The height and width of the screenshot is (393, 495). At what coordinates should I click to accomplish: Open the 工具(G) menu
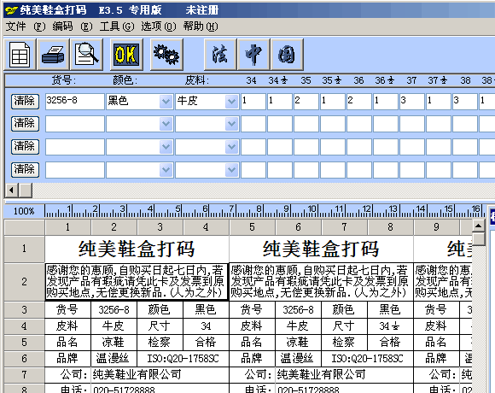pos(116,26)
